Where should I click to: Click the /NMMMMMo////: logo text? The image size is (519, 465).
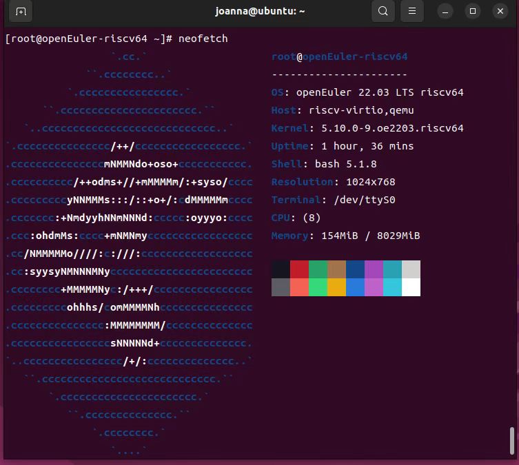tap(63, 254)
